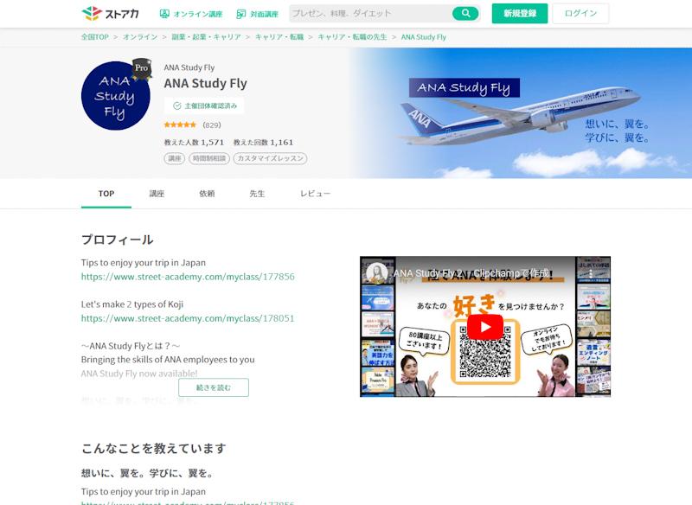The image size is (692, 505).
Task: Open the myclass/178051 profile link
Action: click(x=188, y=318)
